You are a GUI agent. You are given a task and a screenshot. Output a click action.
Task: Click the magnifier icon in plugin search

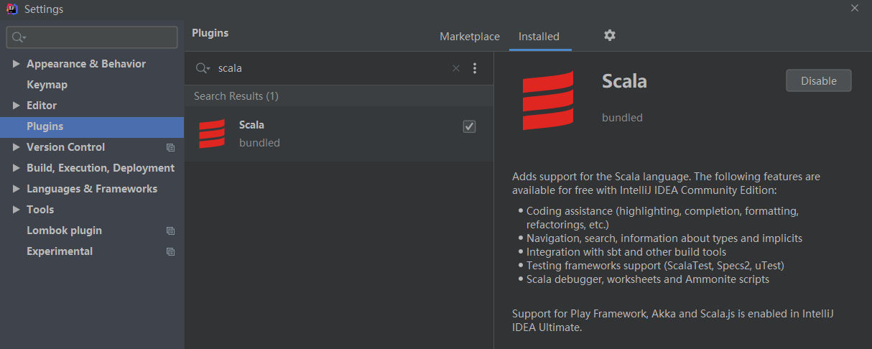(x=203, y=68)
